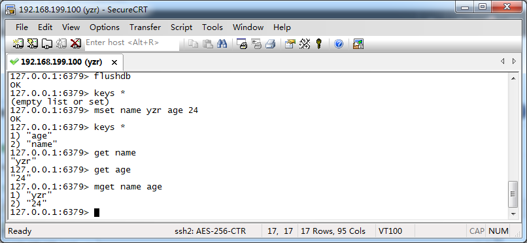Open the Options menu

click(x=105, y=27)
